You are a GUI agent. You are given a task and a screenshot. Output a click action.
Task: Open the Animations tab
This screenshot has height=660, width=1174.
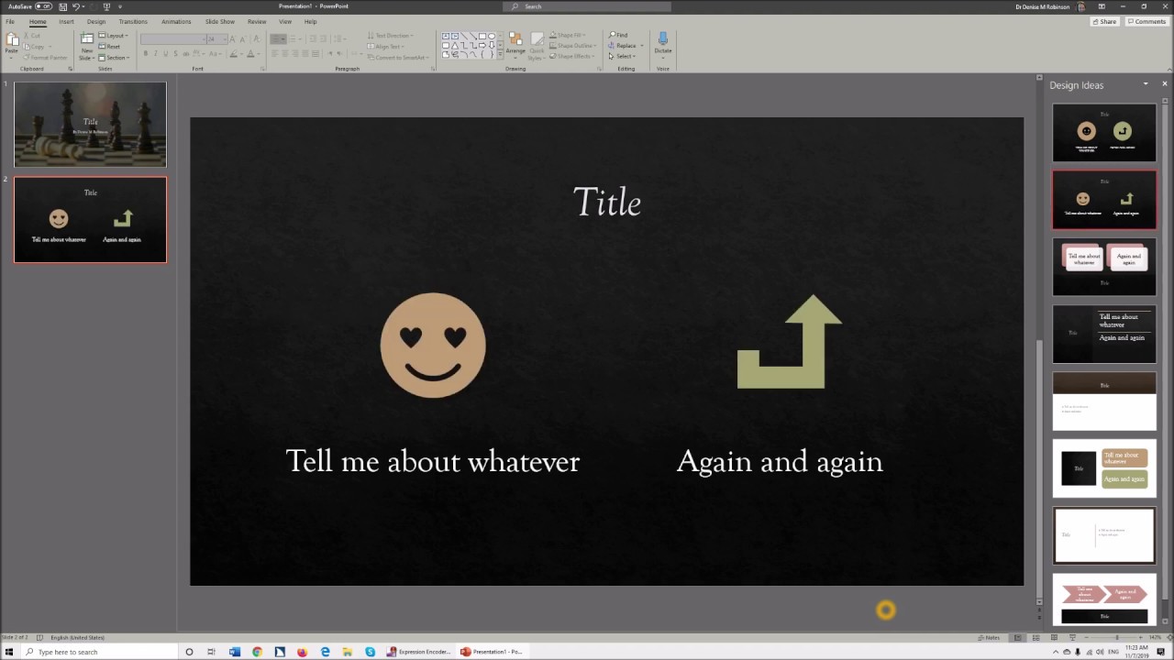pos(176,21)
